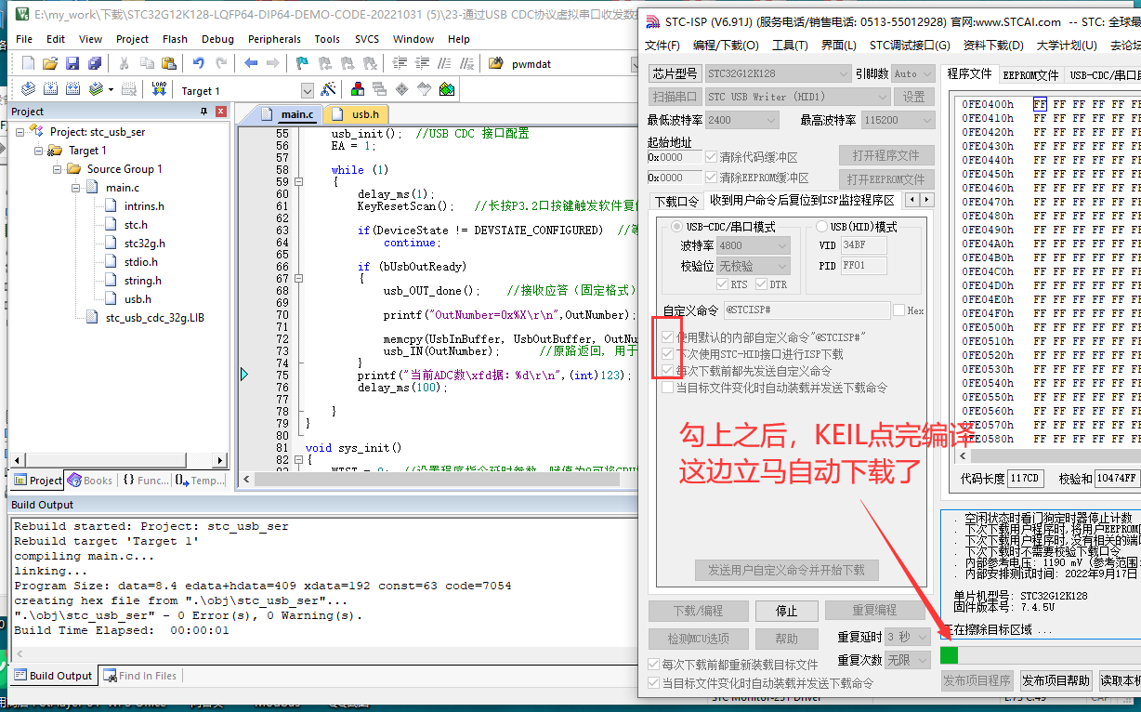This screenshot has width=1141, height=712.
Task: Click the 芯片型号 button
Action: pos(675,74)
